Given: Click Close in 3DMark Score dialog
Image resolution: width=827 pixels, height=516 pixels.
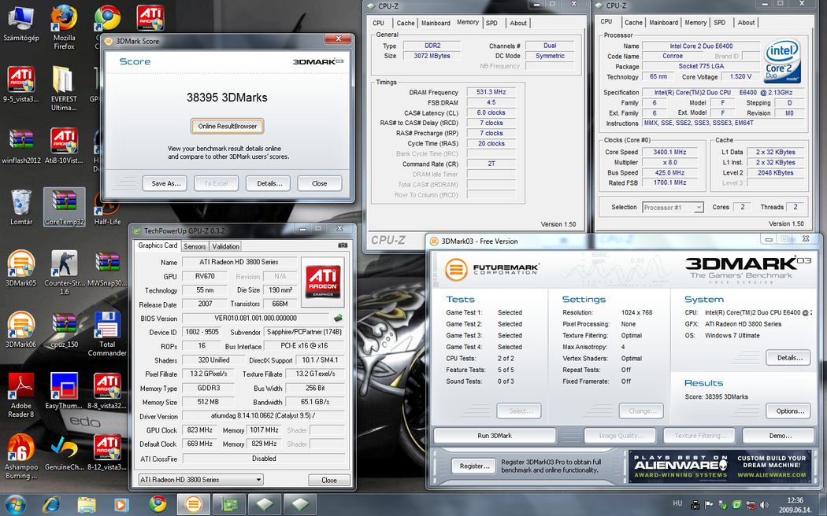Looking at the screenshot, I should coord(319,183).
